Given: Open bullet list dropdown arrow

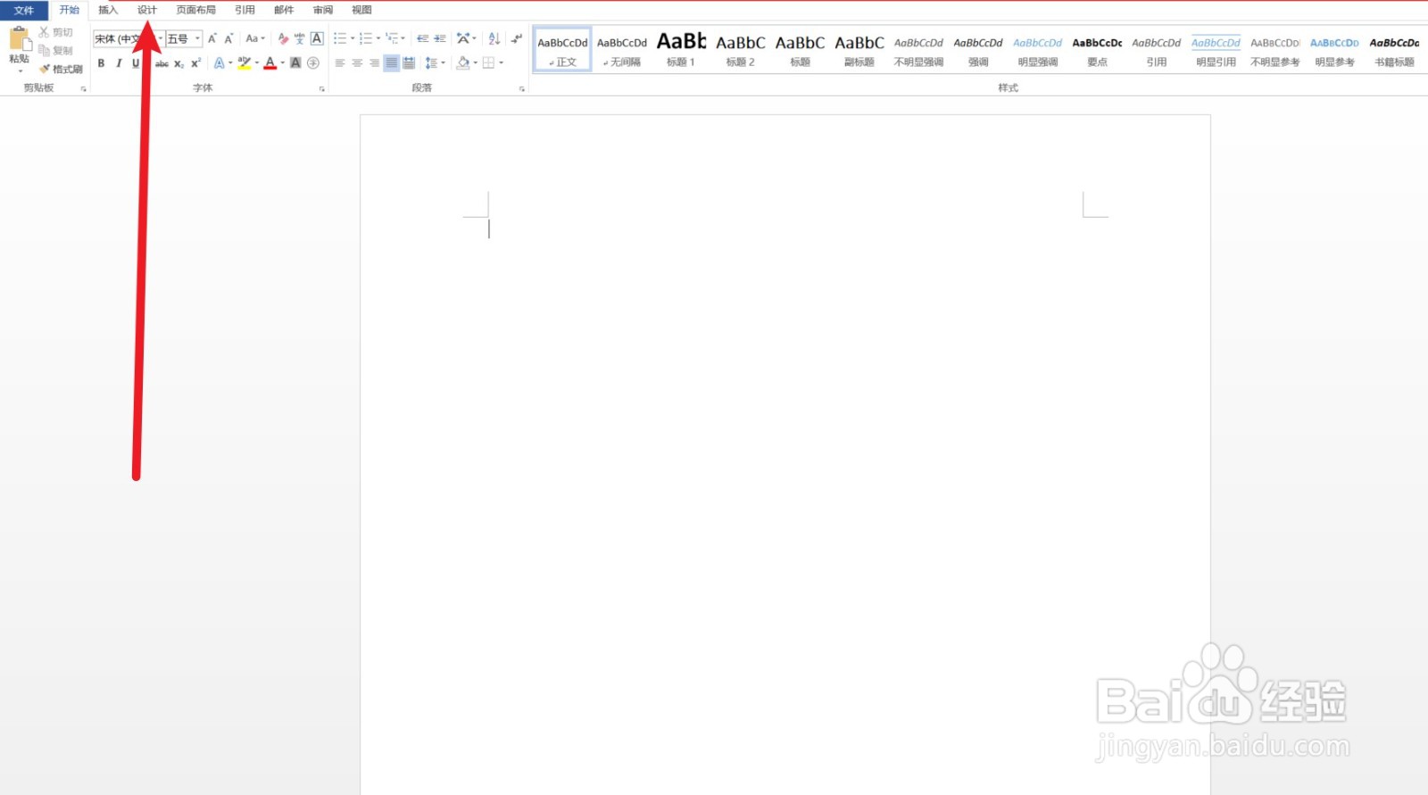Looking at the screenshot, I should click(353, 38).
